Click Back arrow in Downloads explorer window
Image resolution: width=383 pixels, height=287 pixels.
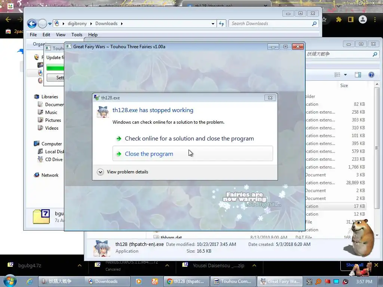32,24
